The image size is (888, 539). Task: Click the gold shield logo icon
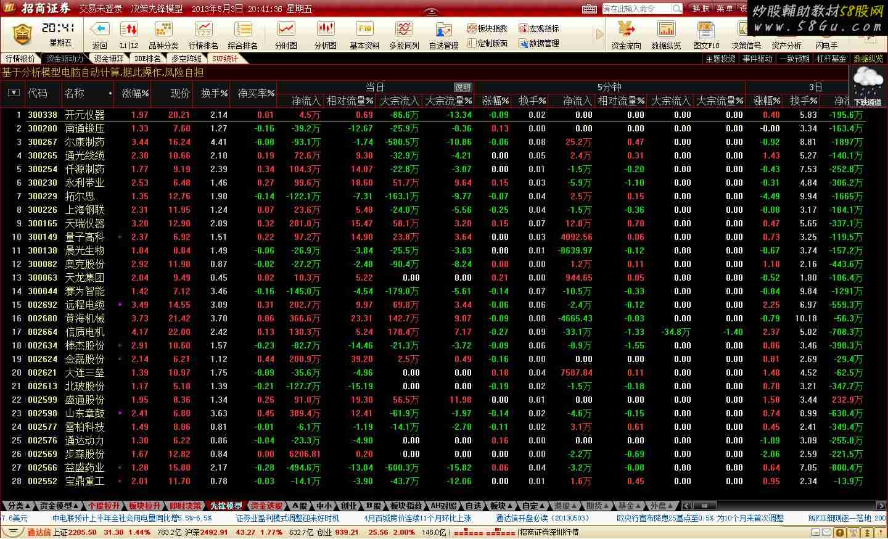(22, 35)
